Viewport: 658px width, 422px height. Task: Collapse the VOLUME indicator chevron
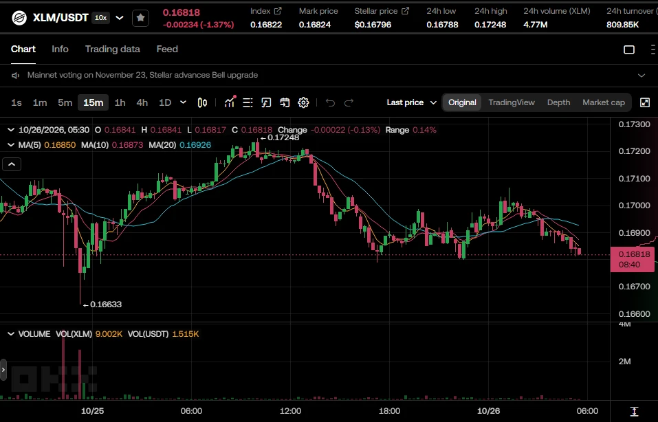point(11,334)
